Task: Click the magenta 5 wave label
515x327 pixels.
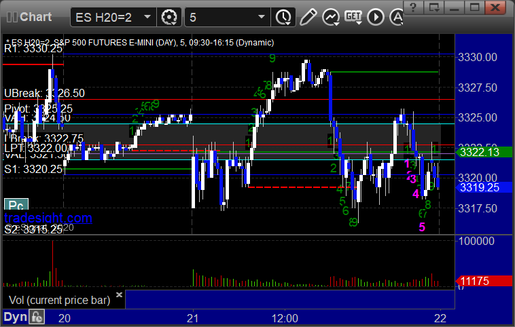Action: (422, 227)
